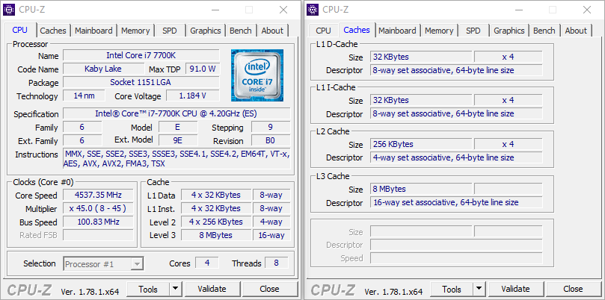Click the Instructions list field
Viewport: 605px width, 300px height.
coord(176,159)
